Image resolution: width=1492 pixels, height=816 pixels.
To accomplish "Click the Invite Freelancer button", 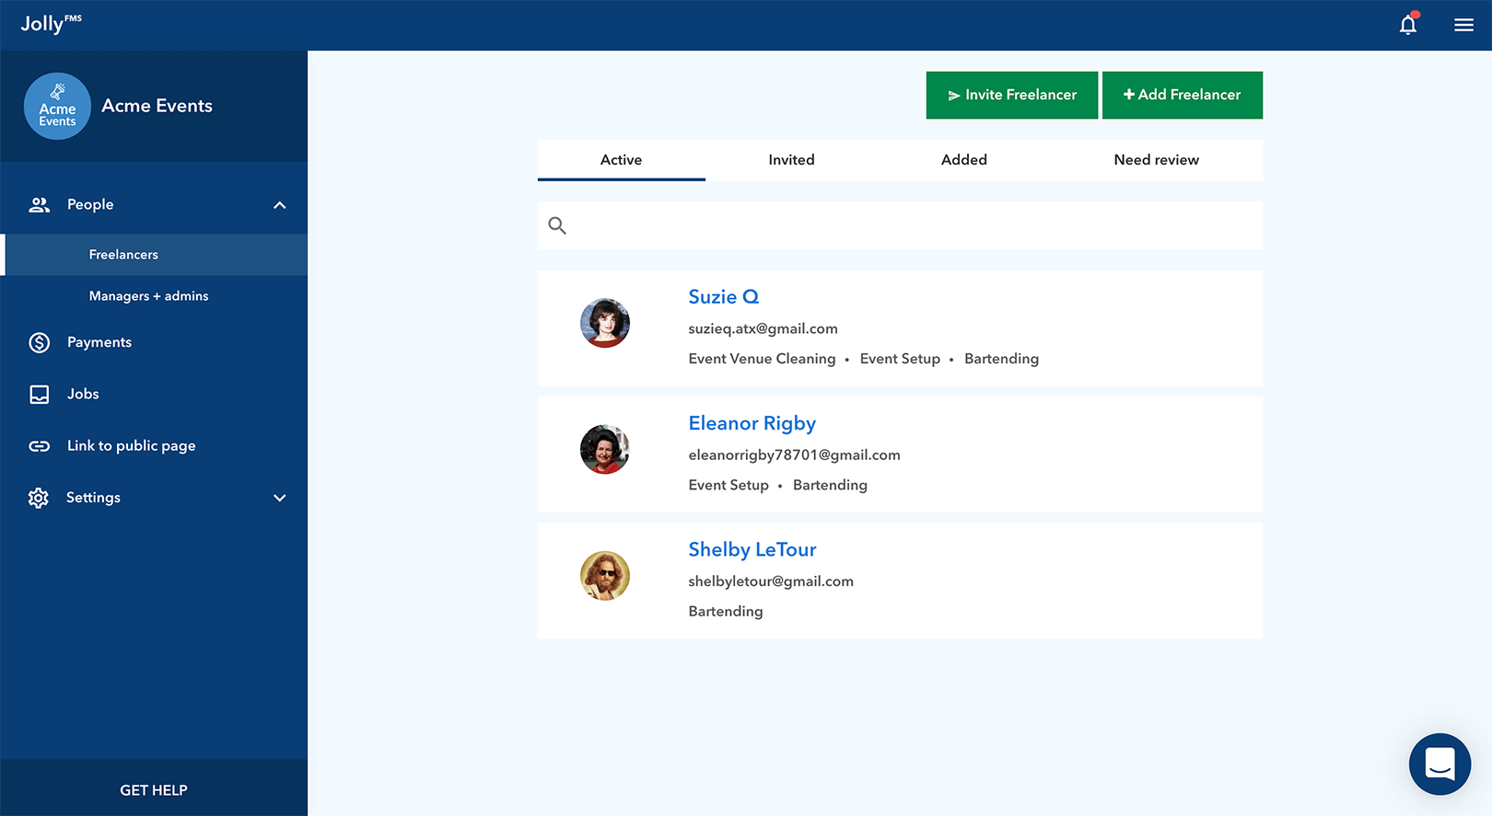I will click(1012, 95).
